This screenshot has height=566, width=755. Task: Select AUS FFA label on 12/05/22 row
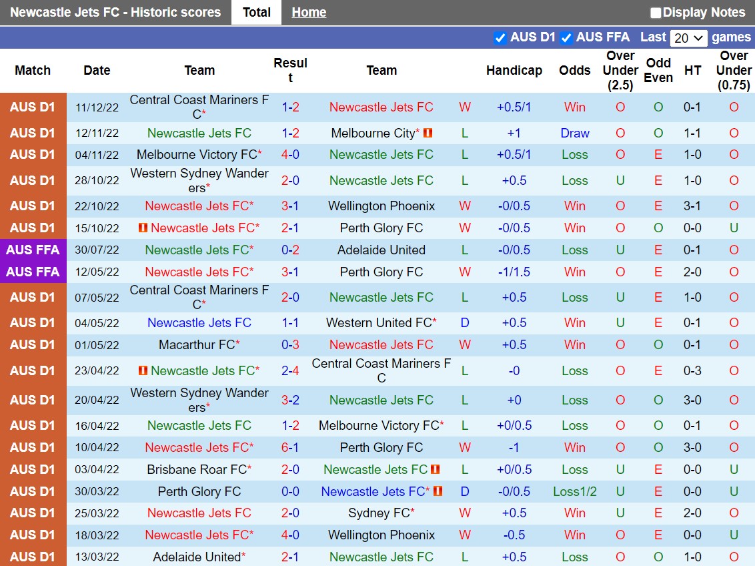click(x=33, y=272)
